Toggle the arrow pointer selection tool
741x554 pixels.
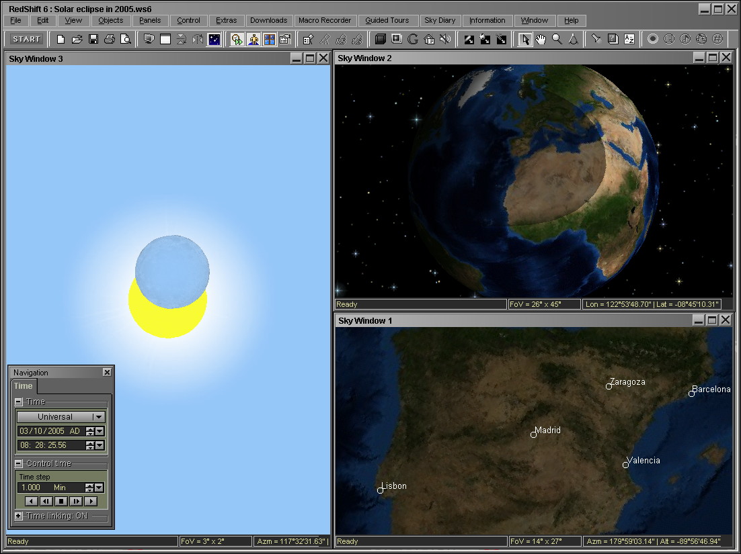pos(524,39)
